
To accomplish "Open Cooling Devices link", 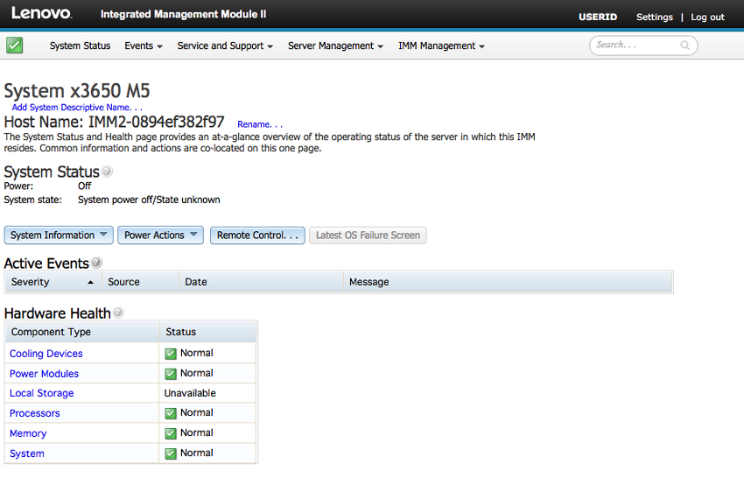I will (46, 354).
